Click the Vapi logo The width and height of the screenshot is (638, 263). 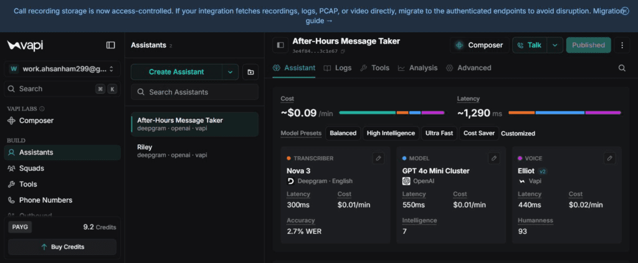pos(25,45)
